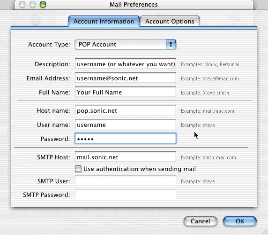Click the 'Account Type:' label

point(49,44)
